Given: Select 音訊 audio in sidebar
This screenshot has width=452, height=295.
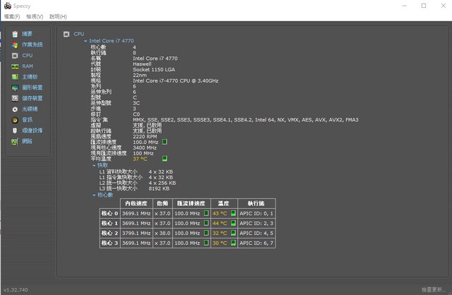Looking at the screenshot, I should [x=27, y=119].
